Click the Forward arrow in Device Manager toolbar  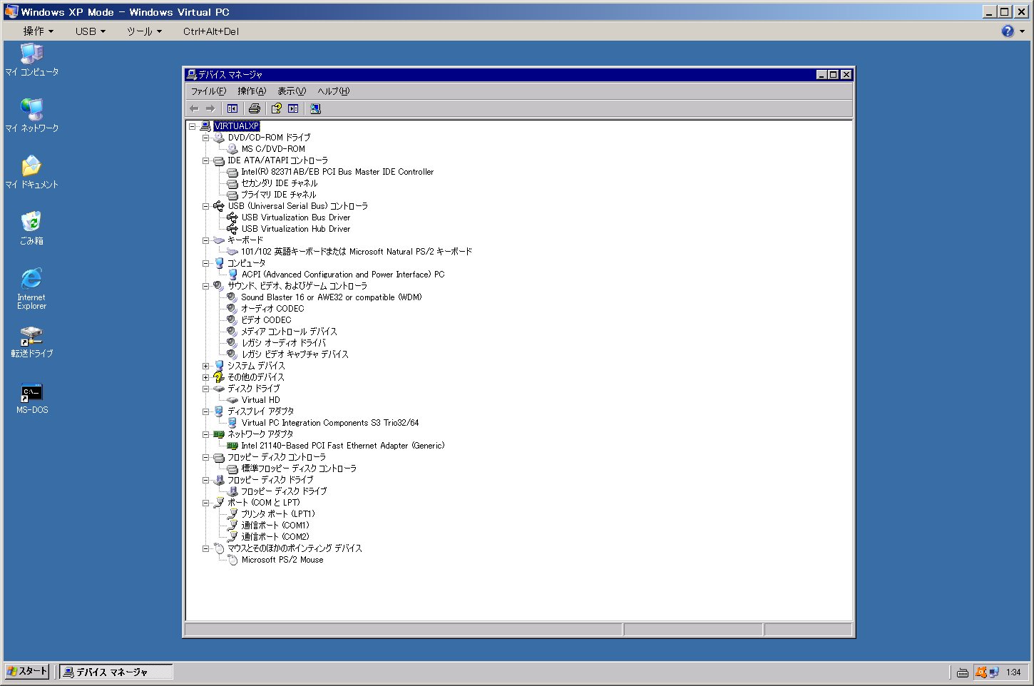pos(210,108)
